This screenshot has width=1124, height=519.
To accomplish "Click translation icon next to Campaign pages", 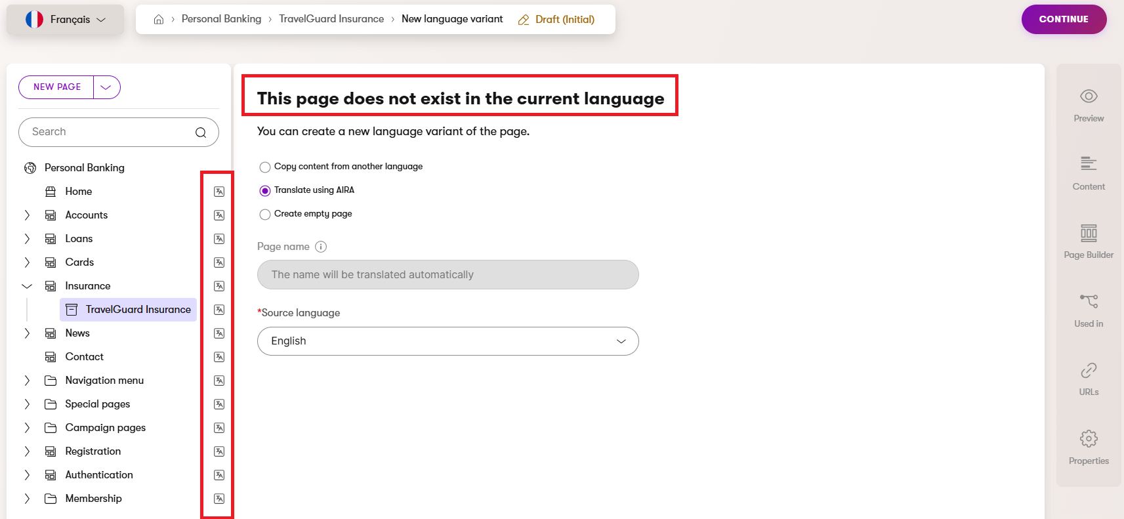I will coord(219,428).
